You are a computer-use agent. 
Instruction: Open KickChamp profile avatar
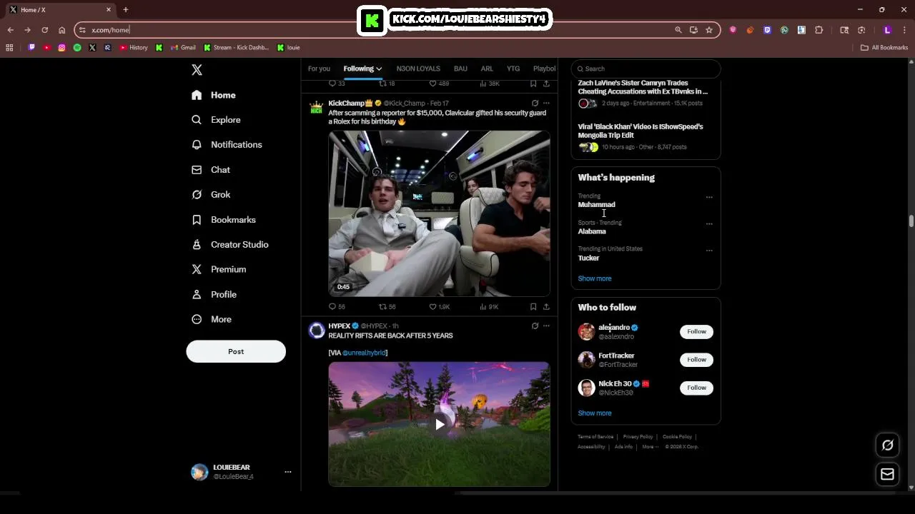pyautogui.click(x=316, y=108)
